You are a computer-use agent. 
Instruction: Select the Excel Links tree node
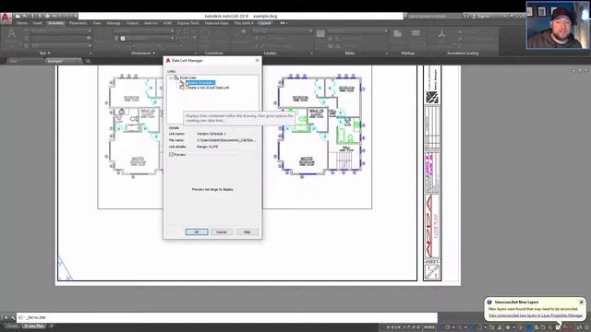tap(187, 77)
